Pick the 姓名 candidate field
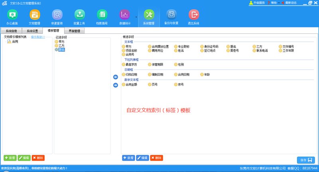Screen dimensions: 319x172 point(179,51)
